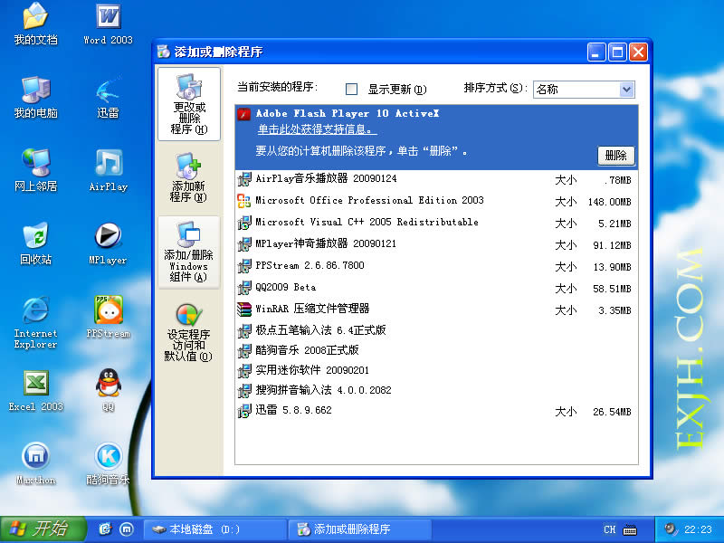Screen dimensions: 724x543
Task: Click the 删除 button for Flash Player
Action: 616,156
